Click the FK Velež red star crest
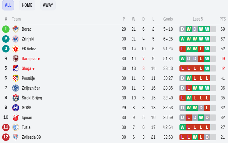The image size is (228, 143). coord(16,49)
